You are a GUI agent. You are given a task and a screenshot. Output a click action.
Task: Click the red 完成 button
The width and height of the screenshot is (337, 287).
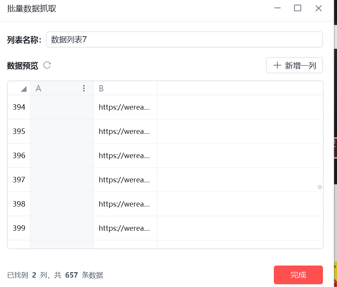tap(298, 275)
